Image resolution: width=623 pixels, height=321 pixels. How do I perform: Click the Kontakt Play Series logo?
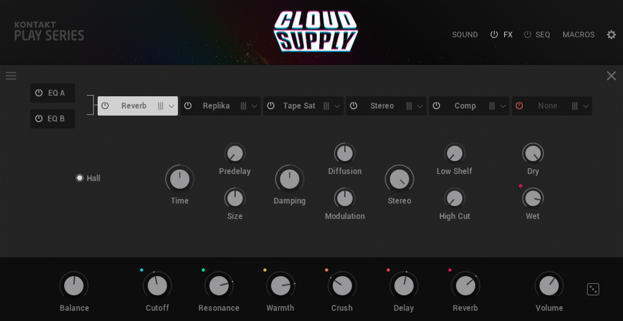(49, 31)
